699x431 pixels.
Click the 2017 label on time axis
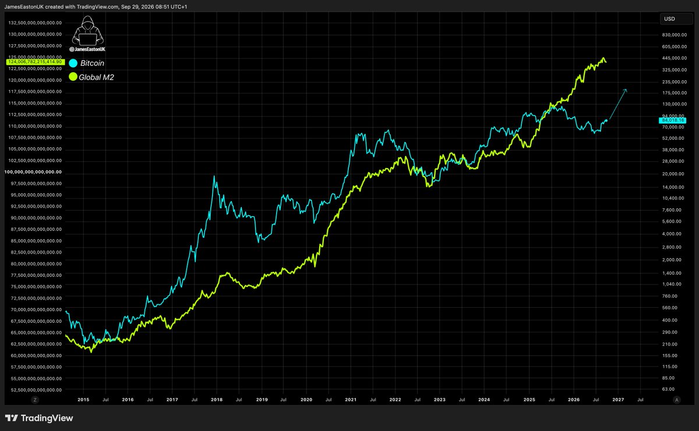[172, 400]
